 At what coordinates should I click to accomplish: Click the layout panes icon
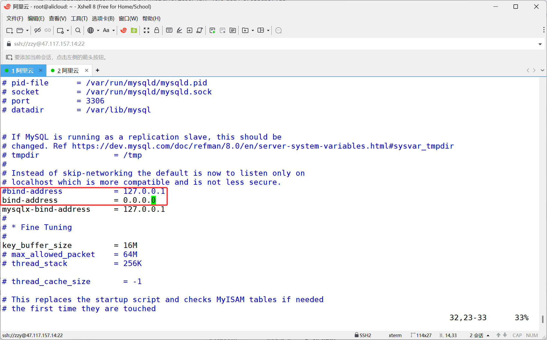coord(261,30)
